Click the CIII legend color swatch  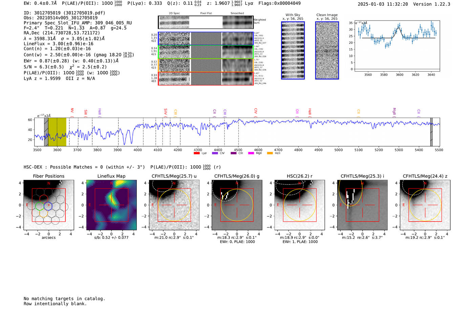pyautogui.click(x=234, y=153)
